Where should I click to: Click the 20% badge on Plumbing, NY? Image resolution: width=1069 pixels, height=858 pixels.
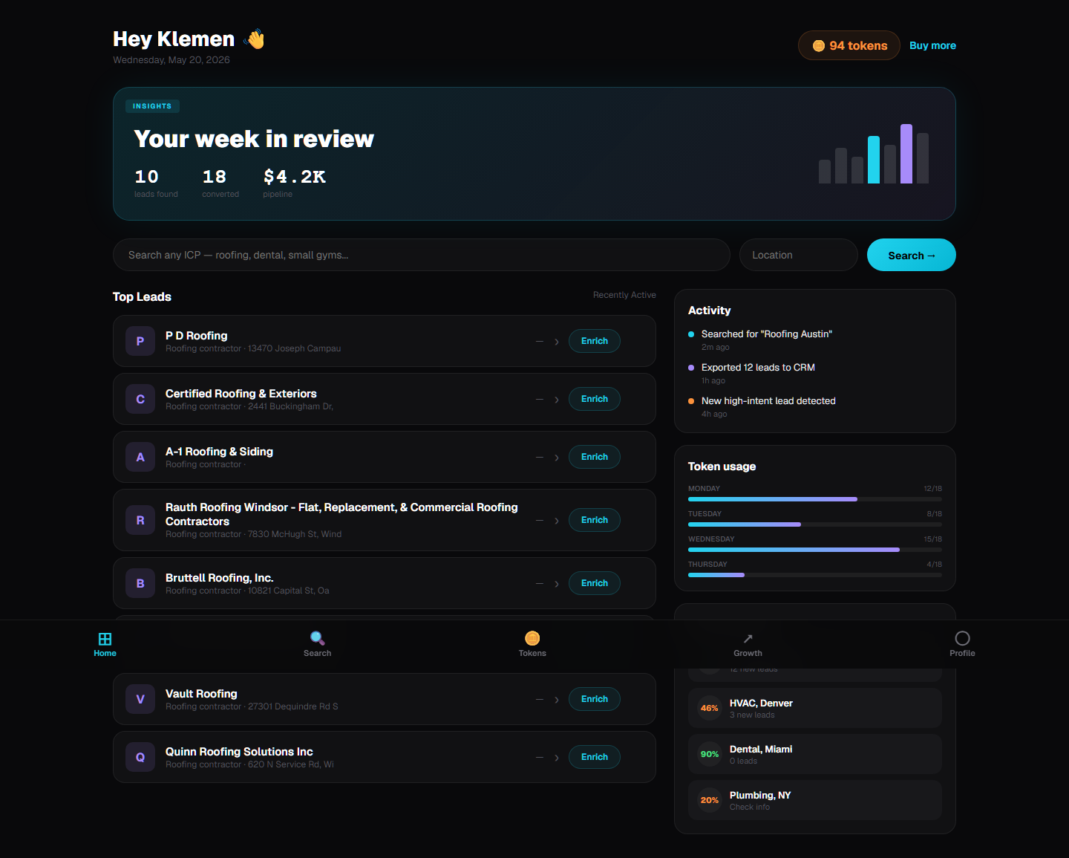coord(710,800)
